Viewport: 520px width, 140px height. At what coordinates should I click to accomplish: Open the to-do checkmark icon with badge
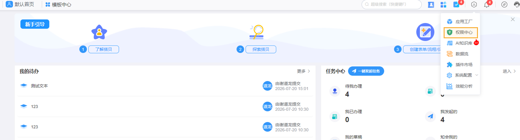point(456,4)
